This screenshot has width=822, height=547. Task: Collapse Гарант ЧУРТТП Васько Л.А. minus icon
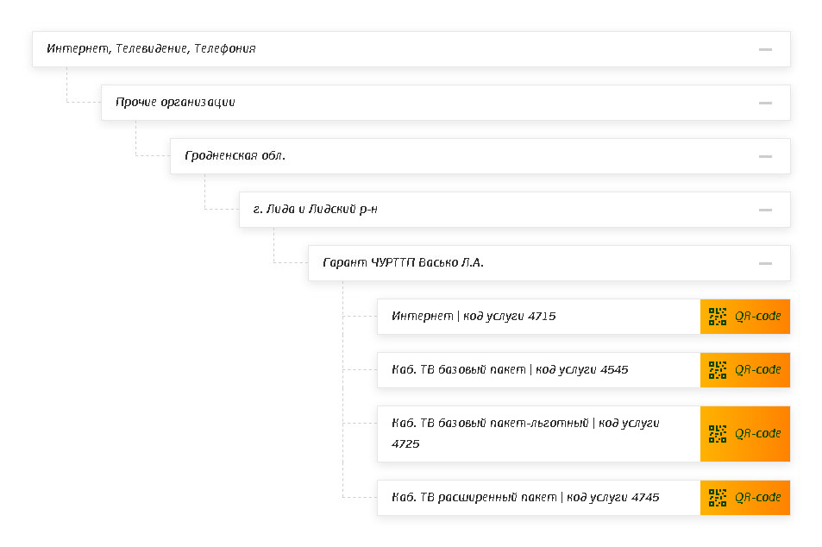click(765, 263)
